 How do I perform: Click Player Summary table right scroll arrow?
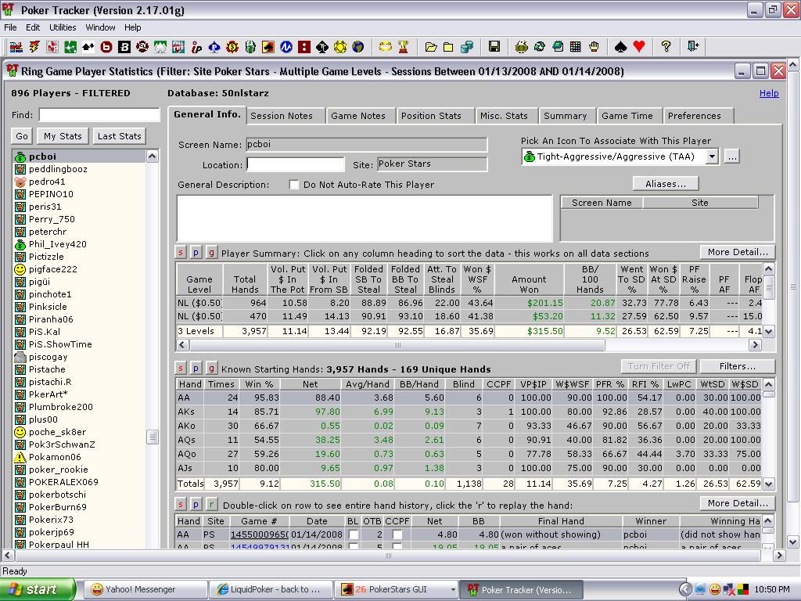(755, 345)
